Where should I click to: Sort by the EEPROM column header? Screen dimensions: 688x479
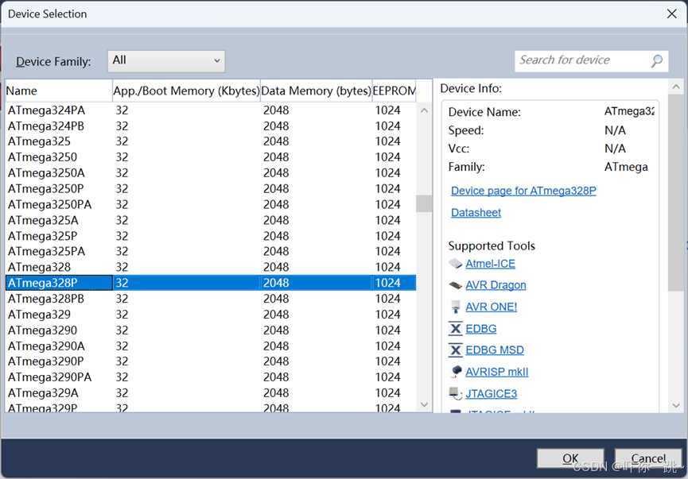pos(394,91)
